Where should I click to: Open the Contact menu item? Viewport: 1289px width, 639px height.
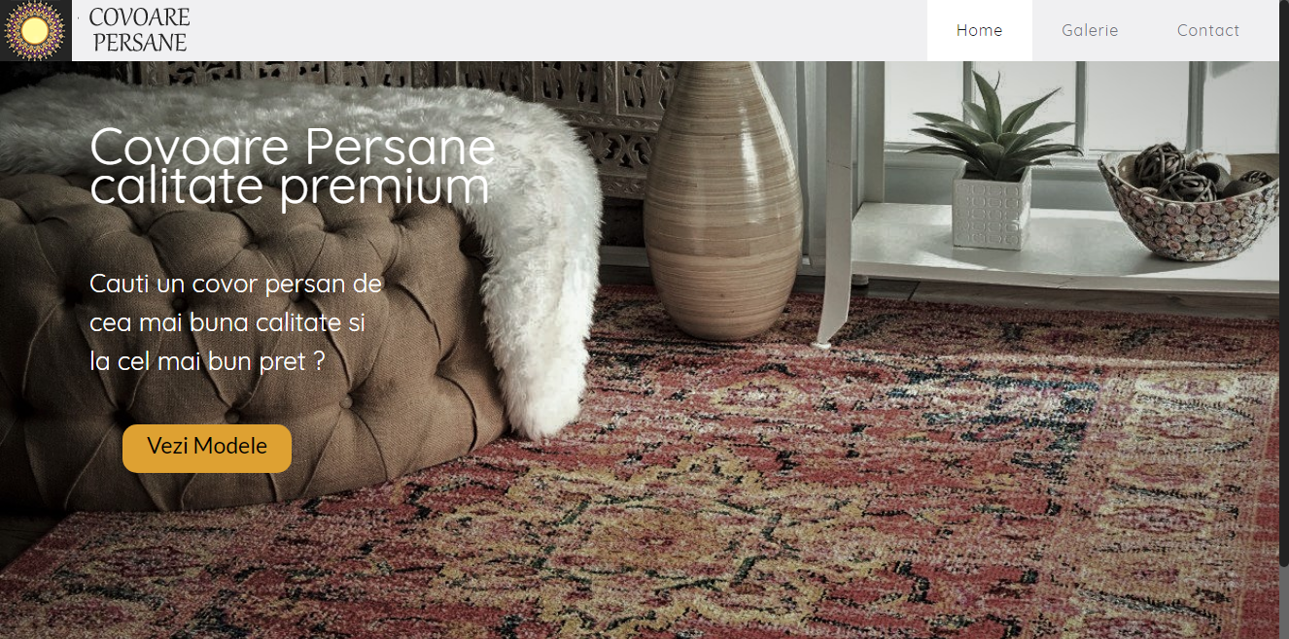[x=1207, y=30]
